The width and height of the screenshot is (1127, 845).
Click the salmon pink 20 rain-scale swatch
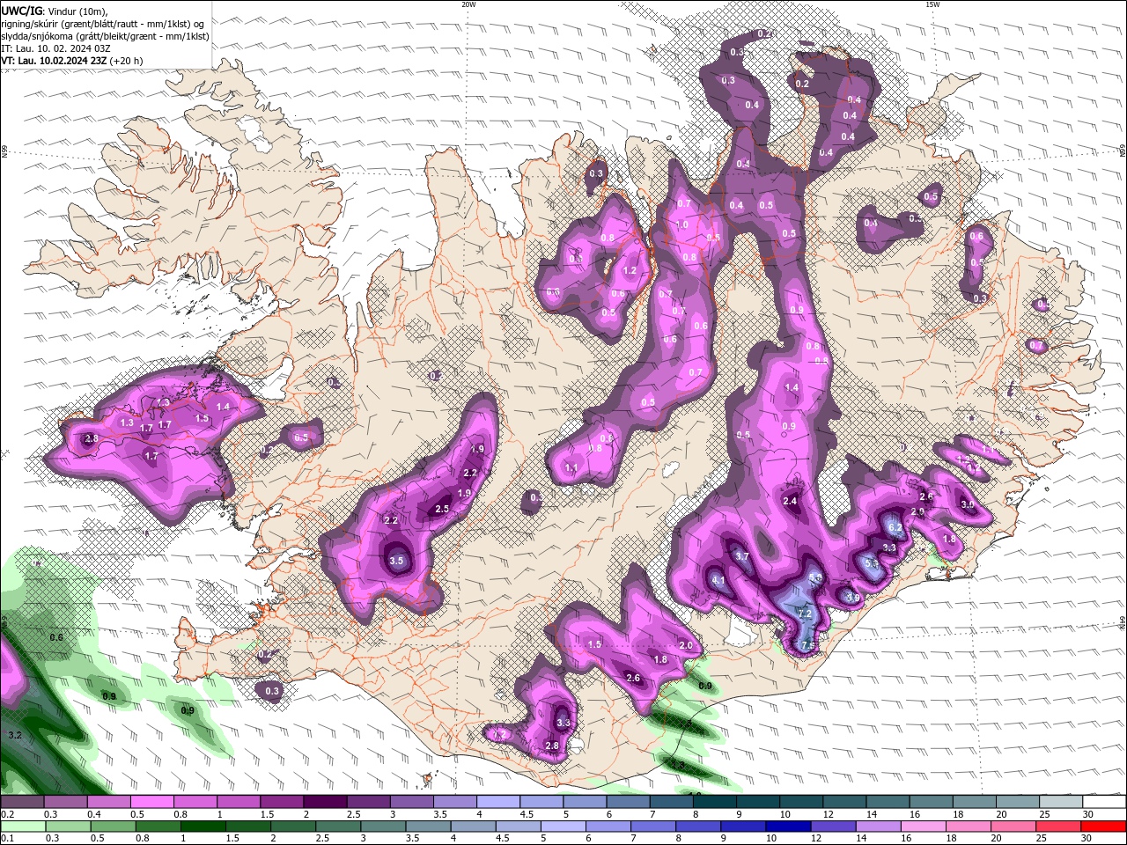coord(1013,826)
